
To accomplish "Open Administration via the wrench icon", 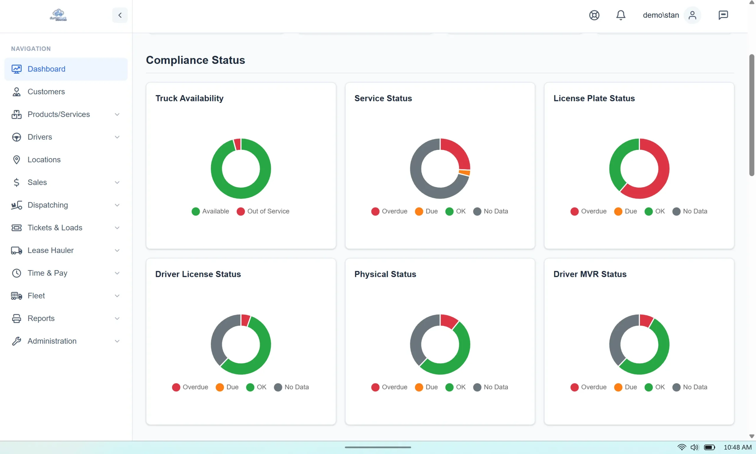I will pyautogui.click(x=17, y=341).
